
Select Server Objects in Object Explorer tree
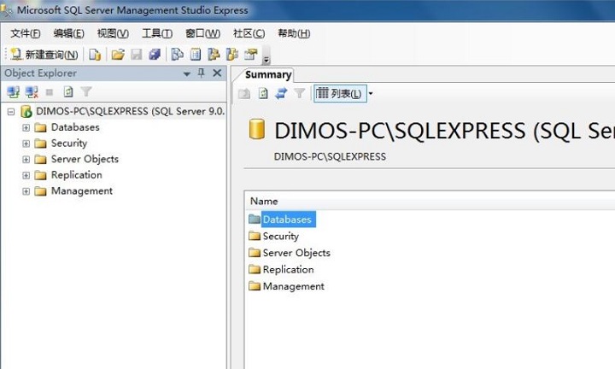(x=85, y=159)
